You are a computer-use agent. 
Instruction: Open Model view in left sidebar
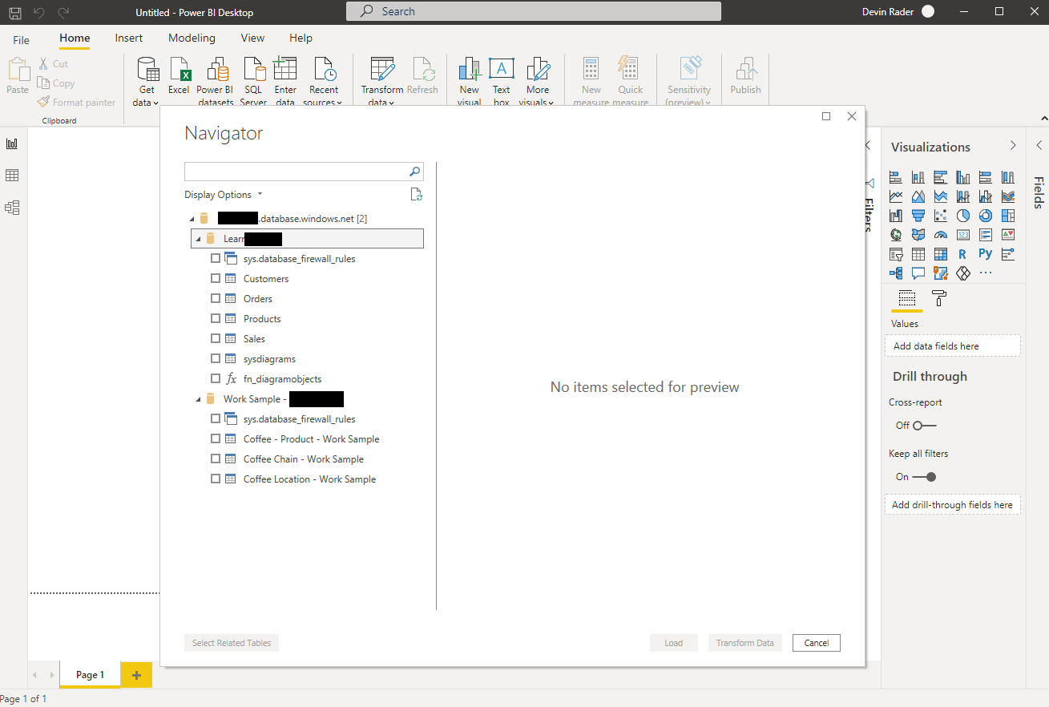point(12,208)
